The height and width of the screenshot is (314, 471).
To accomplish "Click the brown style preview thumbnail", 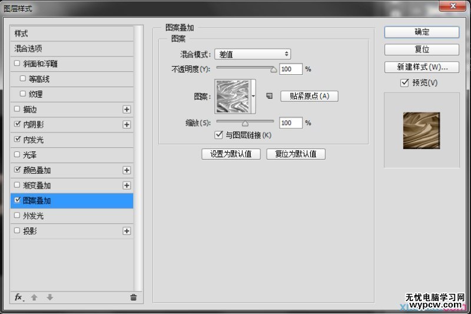I will click(422, 130).
